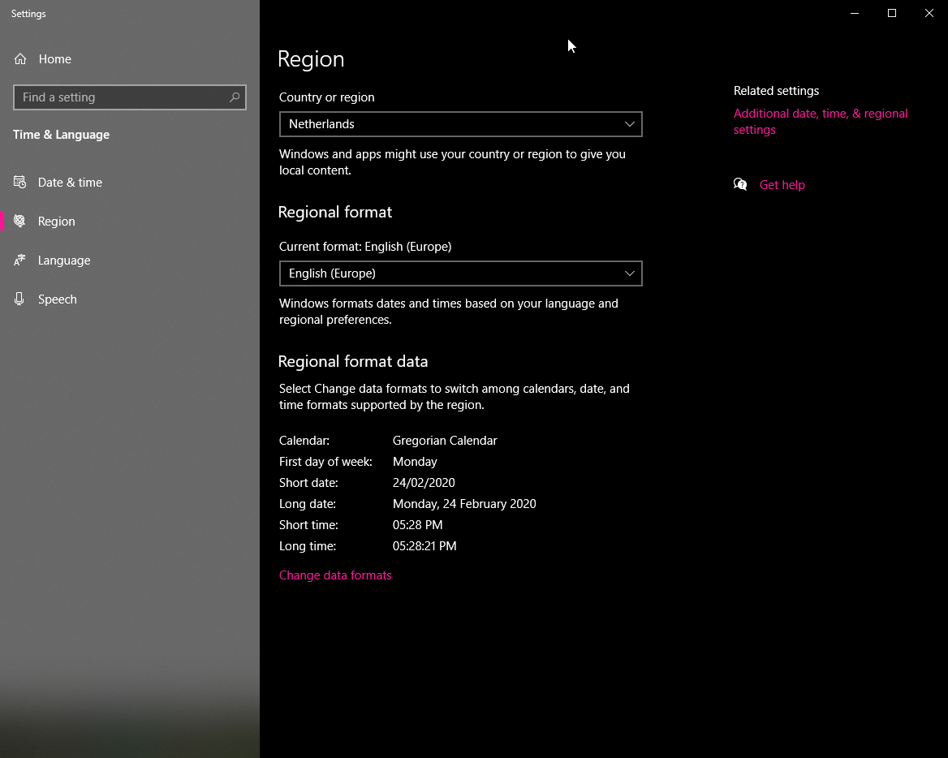Focus the Find a setting search box

point(129,97)
